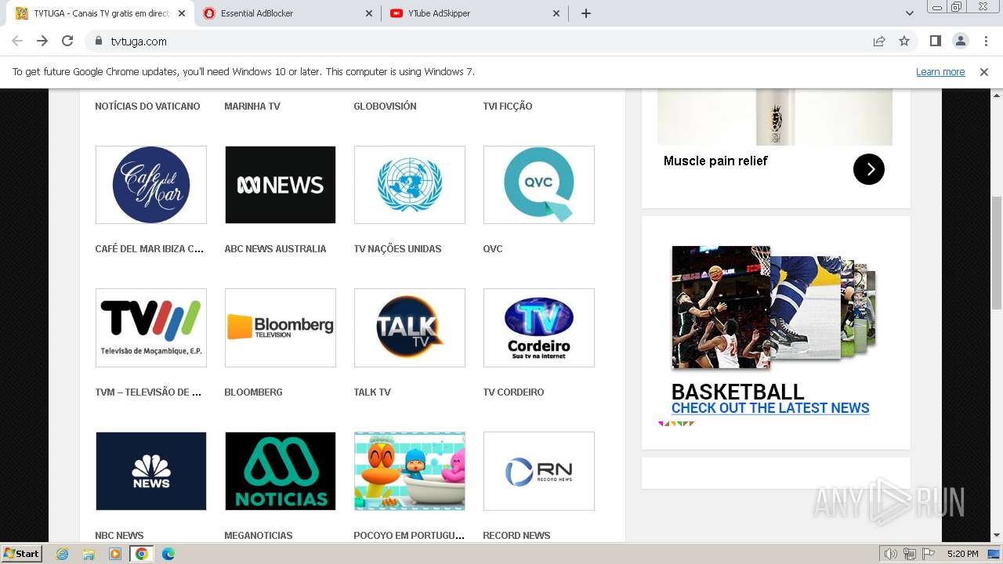Click the forward navigation arrow
Screen dimensions: 1003x564
[x=42, y=41]
